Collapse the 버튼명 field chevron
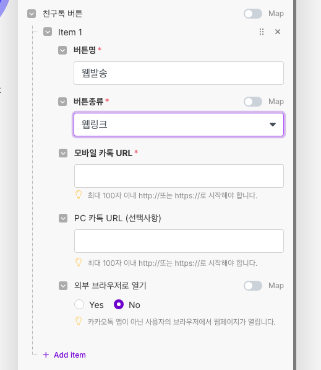Screen dimensions: 321x370 [62, 50]
